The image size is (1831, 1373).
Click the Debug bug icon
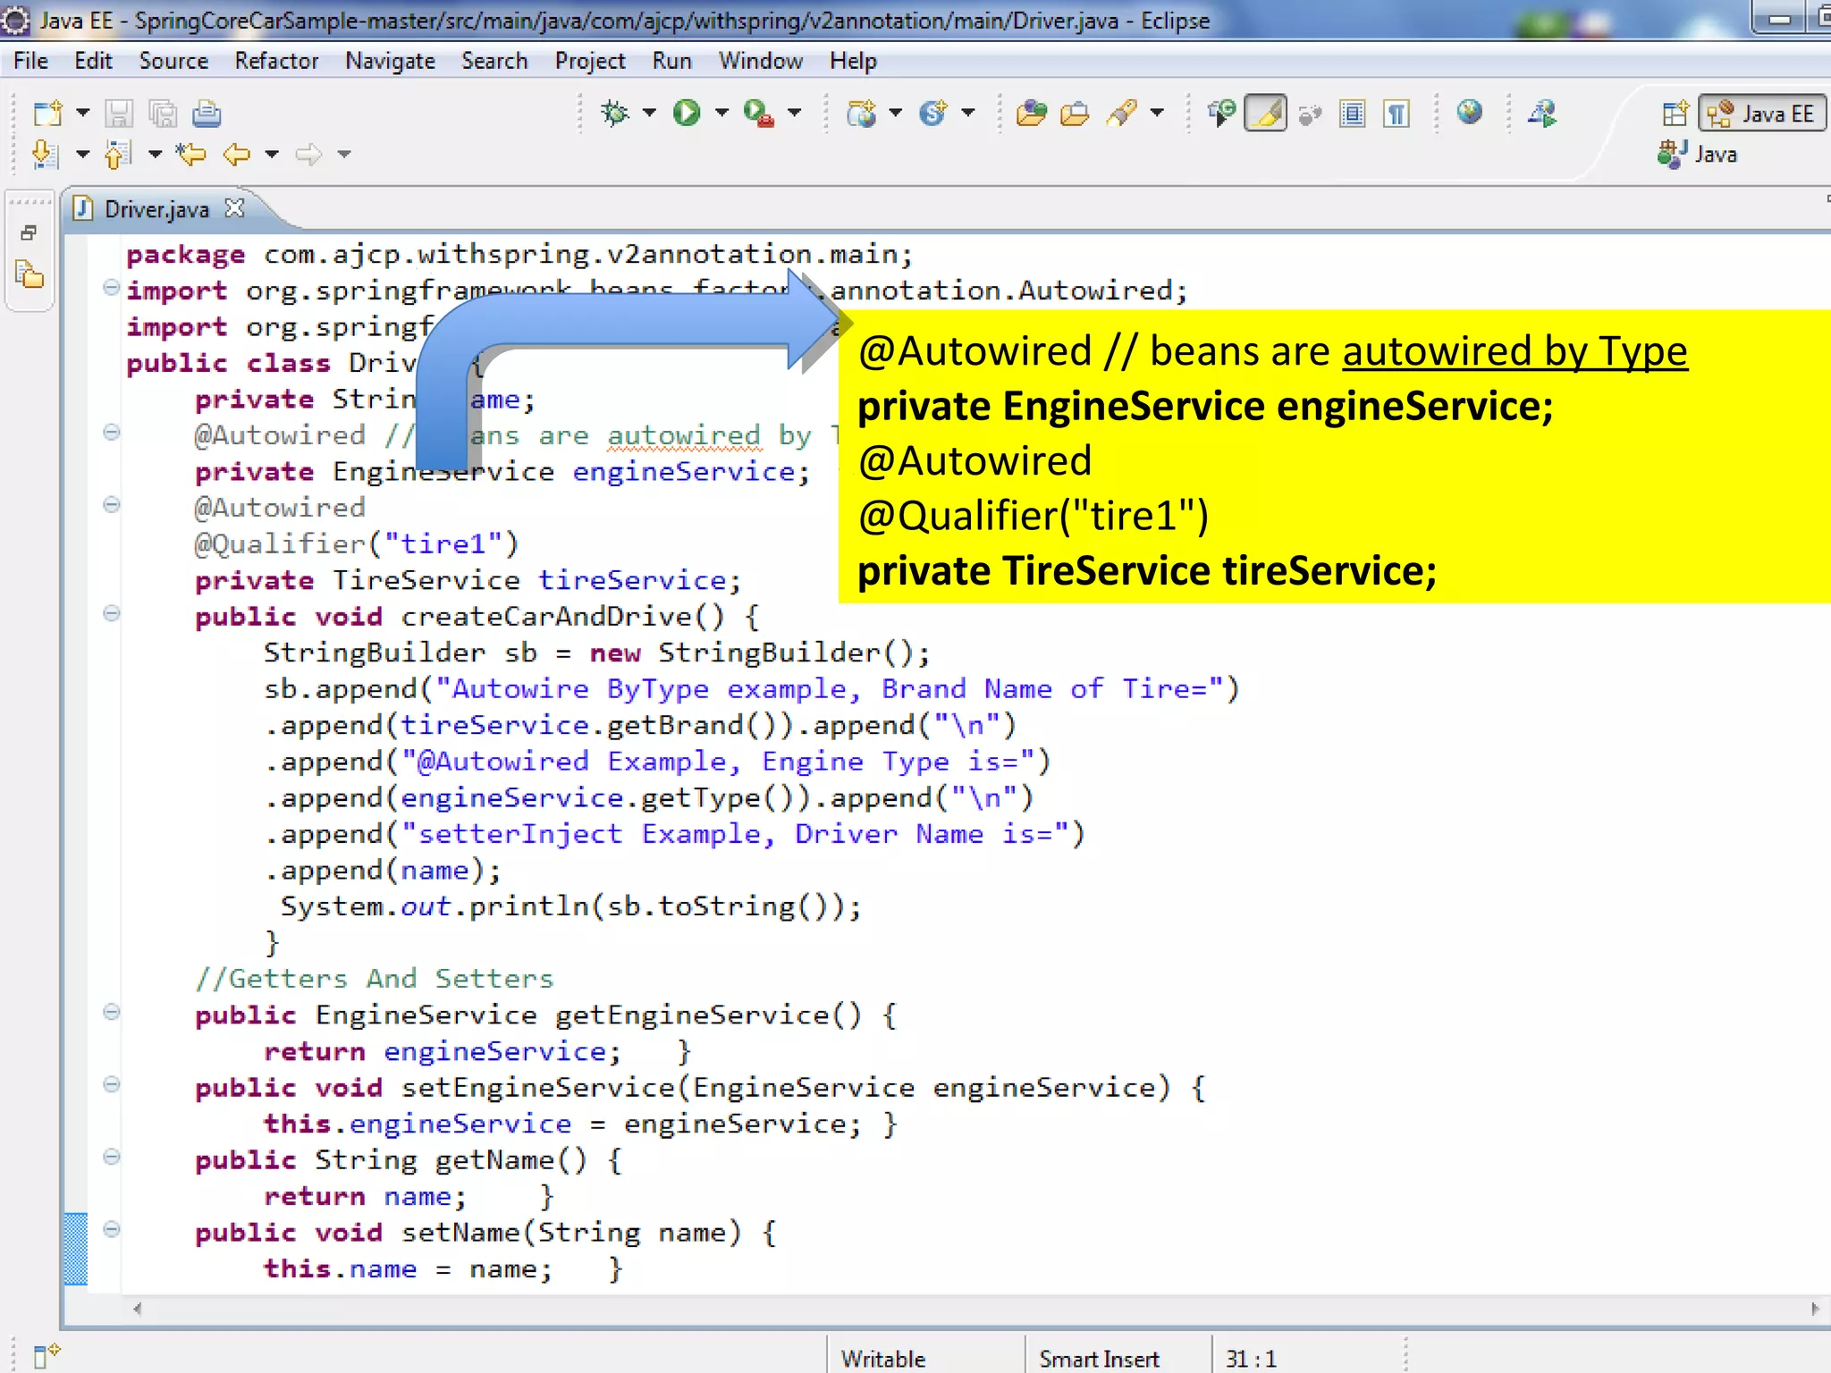pos(615,113)
